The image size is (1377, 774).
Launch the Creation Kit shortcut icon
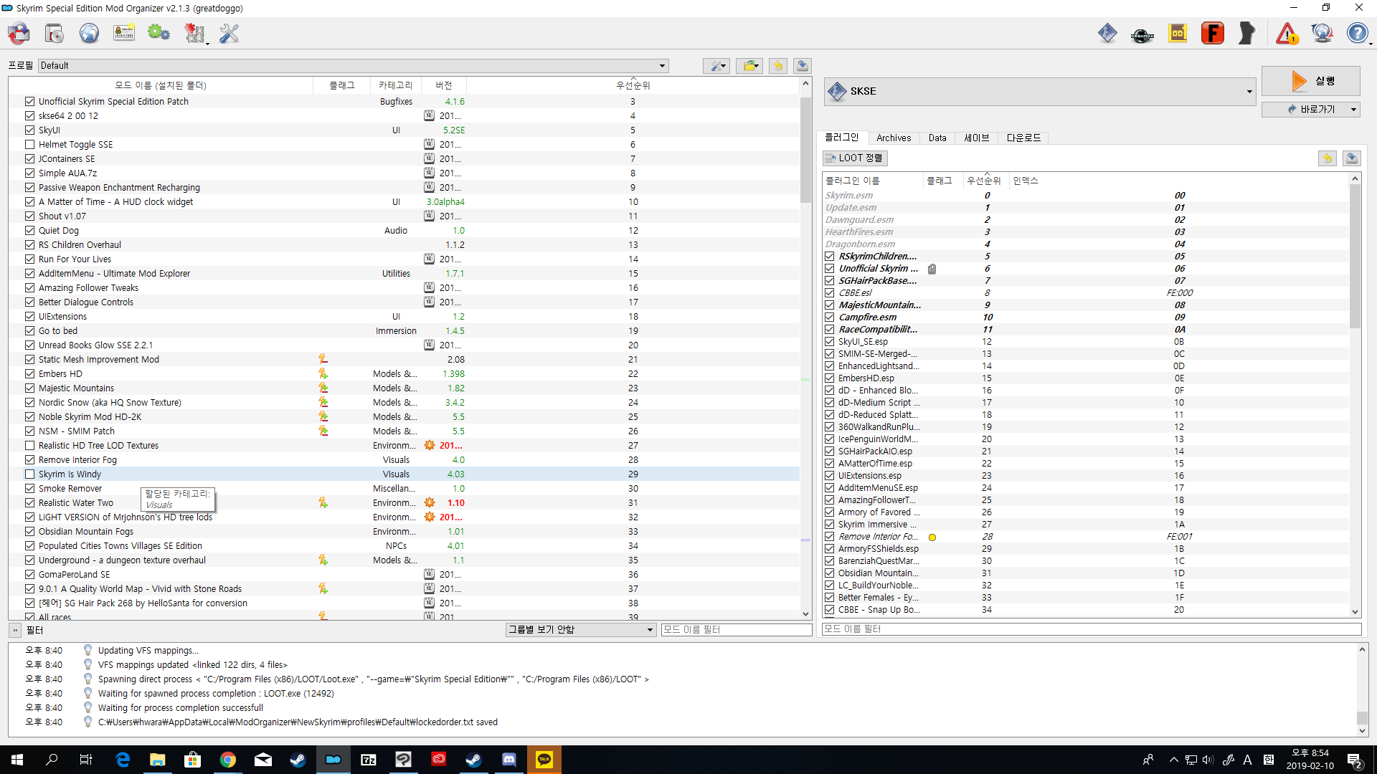coord(1142,33)
